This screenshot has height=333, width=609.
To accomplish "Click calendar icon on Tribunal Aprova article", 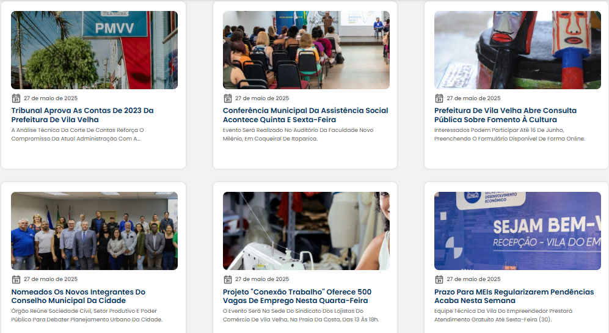I will click(x=16, y=98).
